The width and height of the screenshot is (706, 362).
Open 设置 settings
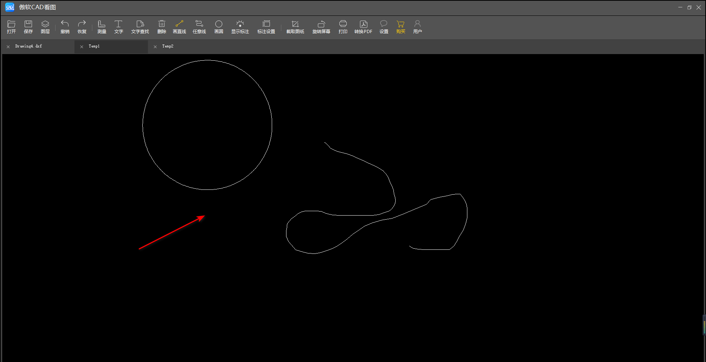coord(384,27)
